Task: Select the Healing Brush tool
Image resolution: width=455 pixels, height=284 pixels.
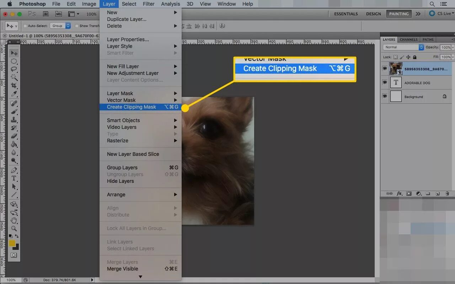Action: (14, 103)
